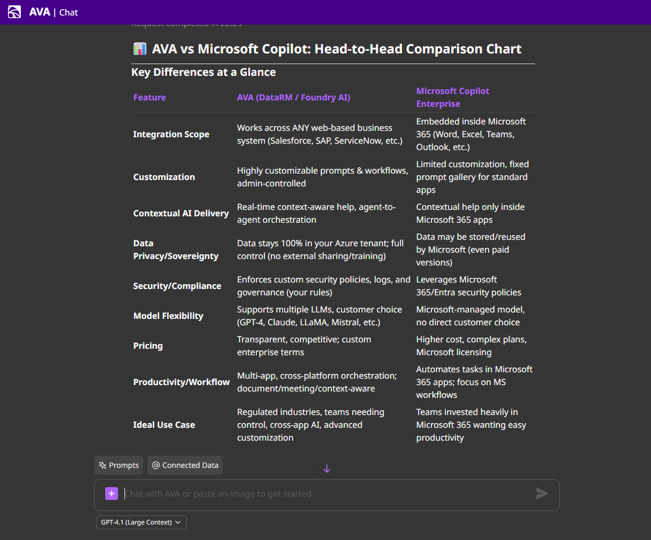Click the 'Higher cost, complex plans' cell

(471, 346)
